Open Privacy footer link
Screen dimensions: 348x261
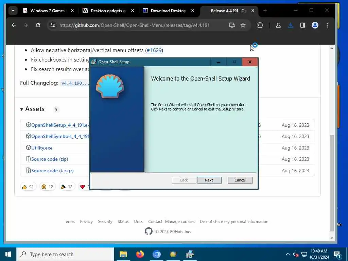click(x=86, y=222)
